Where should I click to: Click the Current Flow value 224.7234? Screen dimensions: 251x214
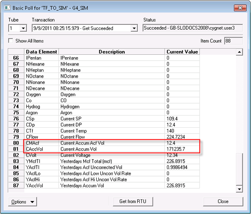pos(182,137)
